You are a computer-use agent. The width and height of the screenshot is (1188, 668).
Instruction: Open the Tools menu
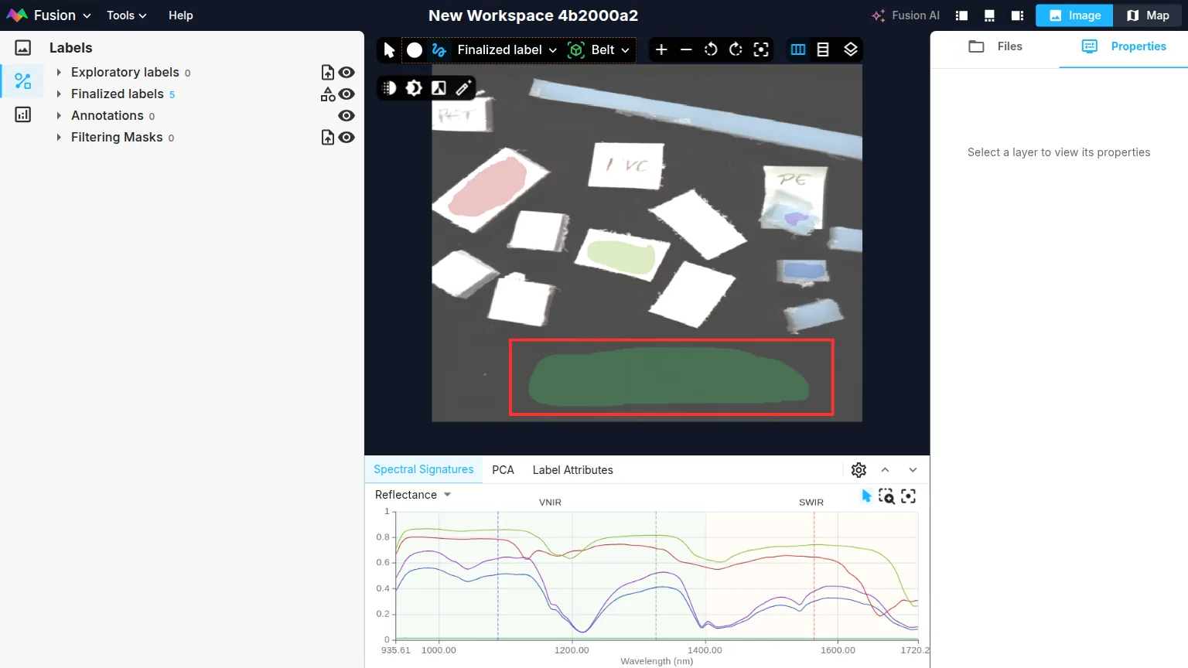(x=126, y=15)
